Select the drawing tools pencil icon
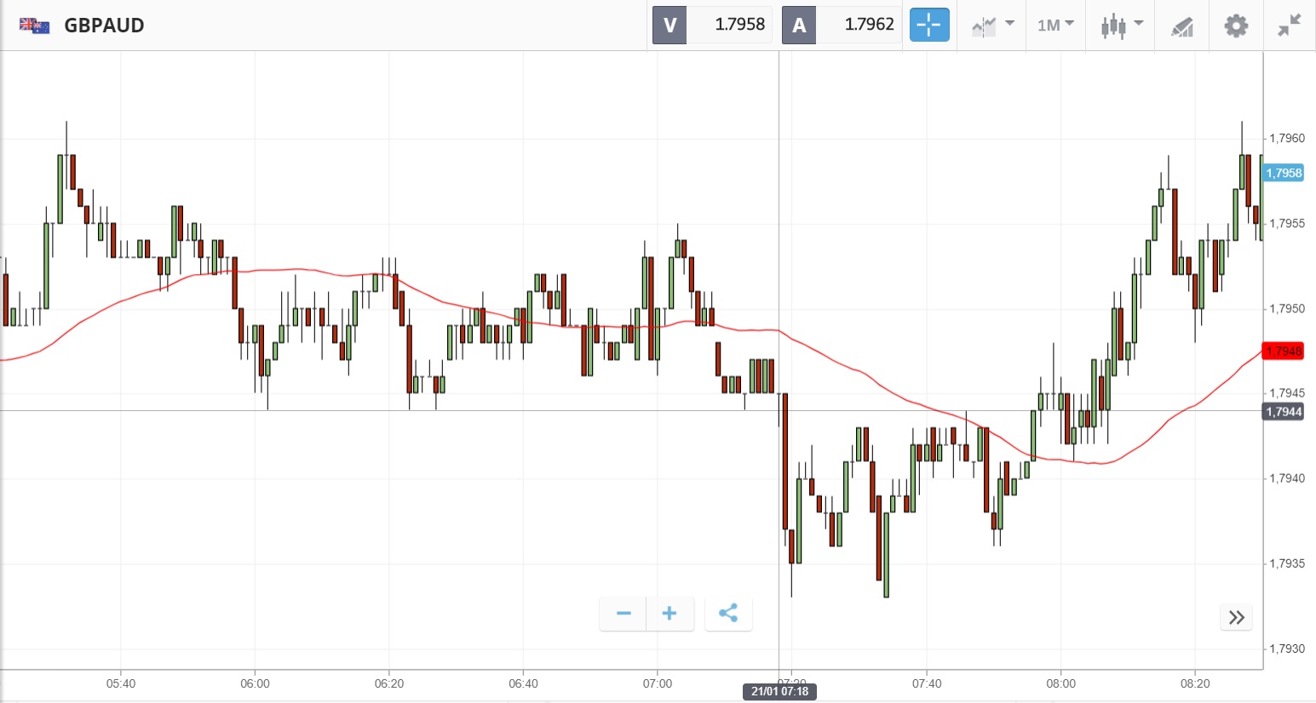This screenshot has height=703, width=1316. point(1182,26)
